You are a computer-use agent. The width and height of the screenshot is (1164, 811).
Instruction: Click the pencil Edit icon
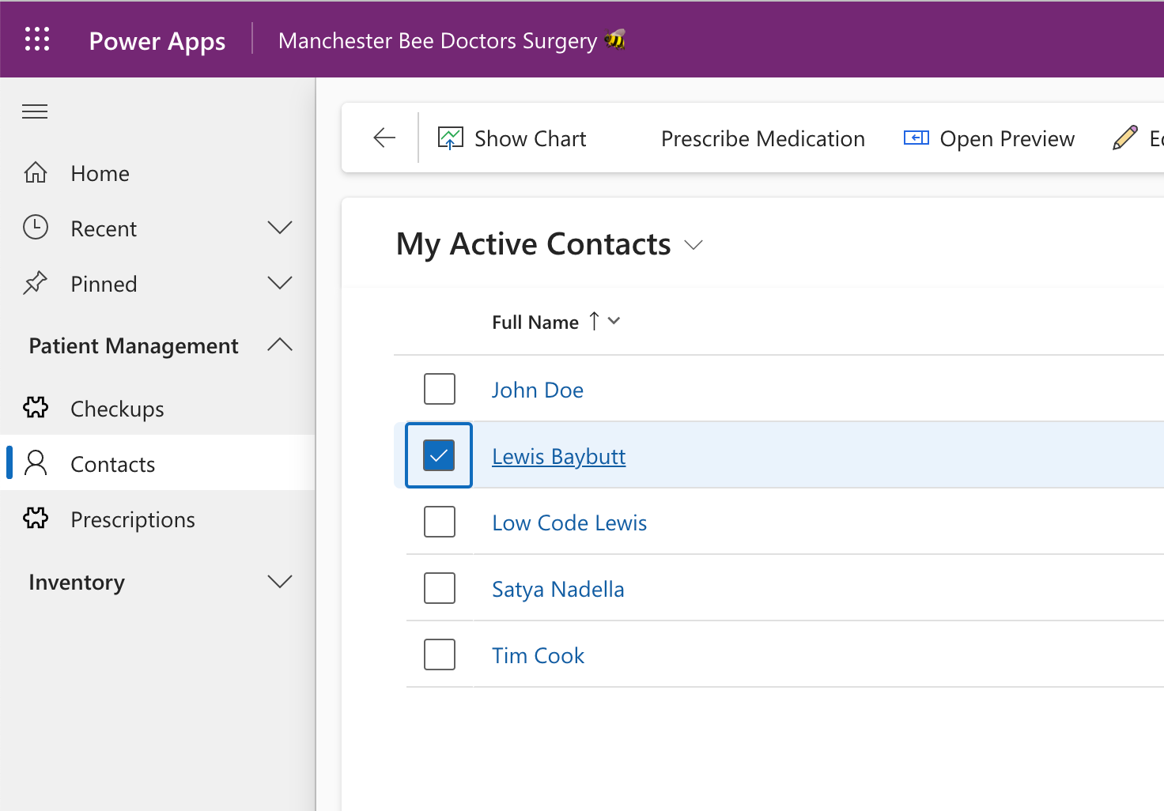(x=1124, y=138)
